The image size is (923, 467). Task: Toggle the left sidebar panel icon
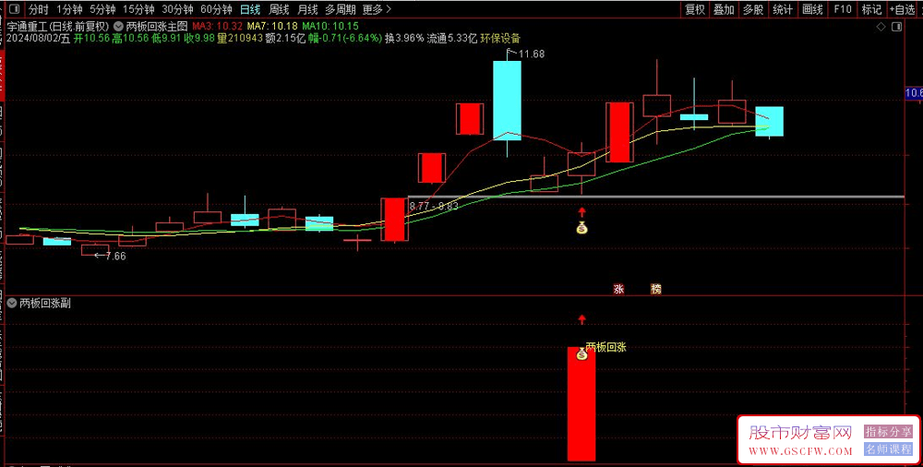click(x=14, y=9)
